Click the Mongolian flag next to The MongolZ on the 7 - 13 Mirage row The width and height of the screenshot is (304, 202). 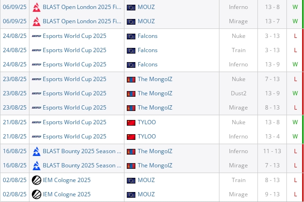tap(131, 165)
